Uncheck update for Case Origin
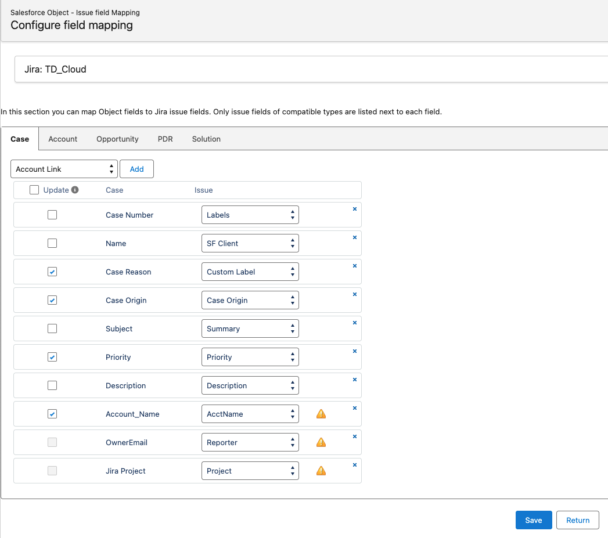 52,300
